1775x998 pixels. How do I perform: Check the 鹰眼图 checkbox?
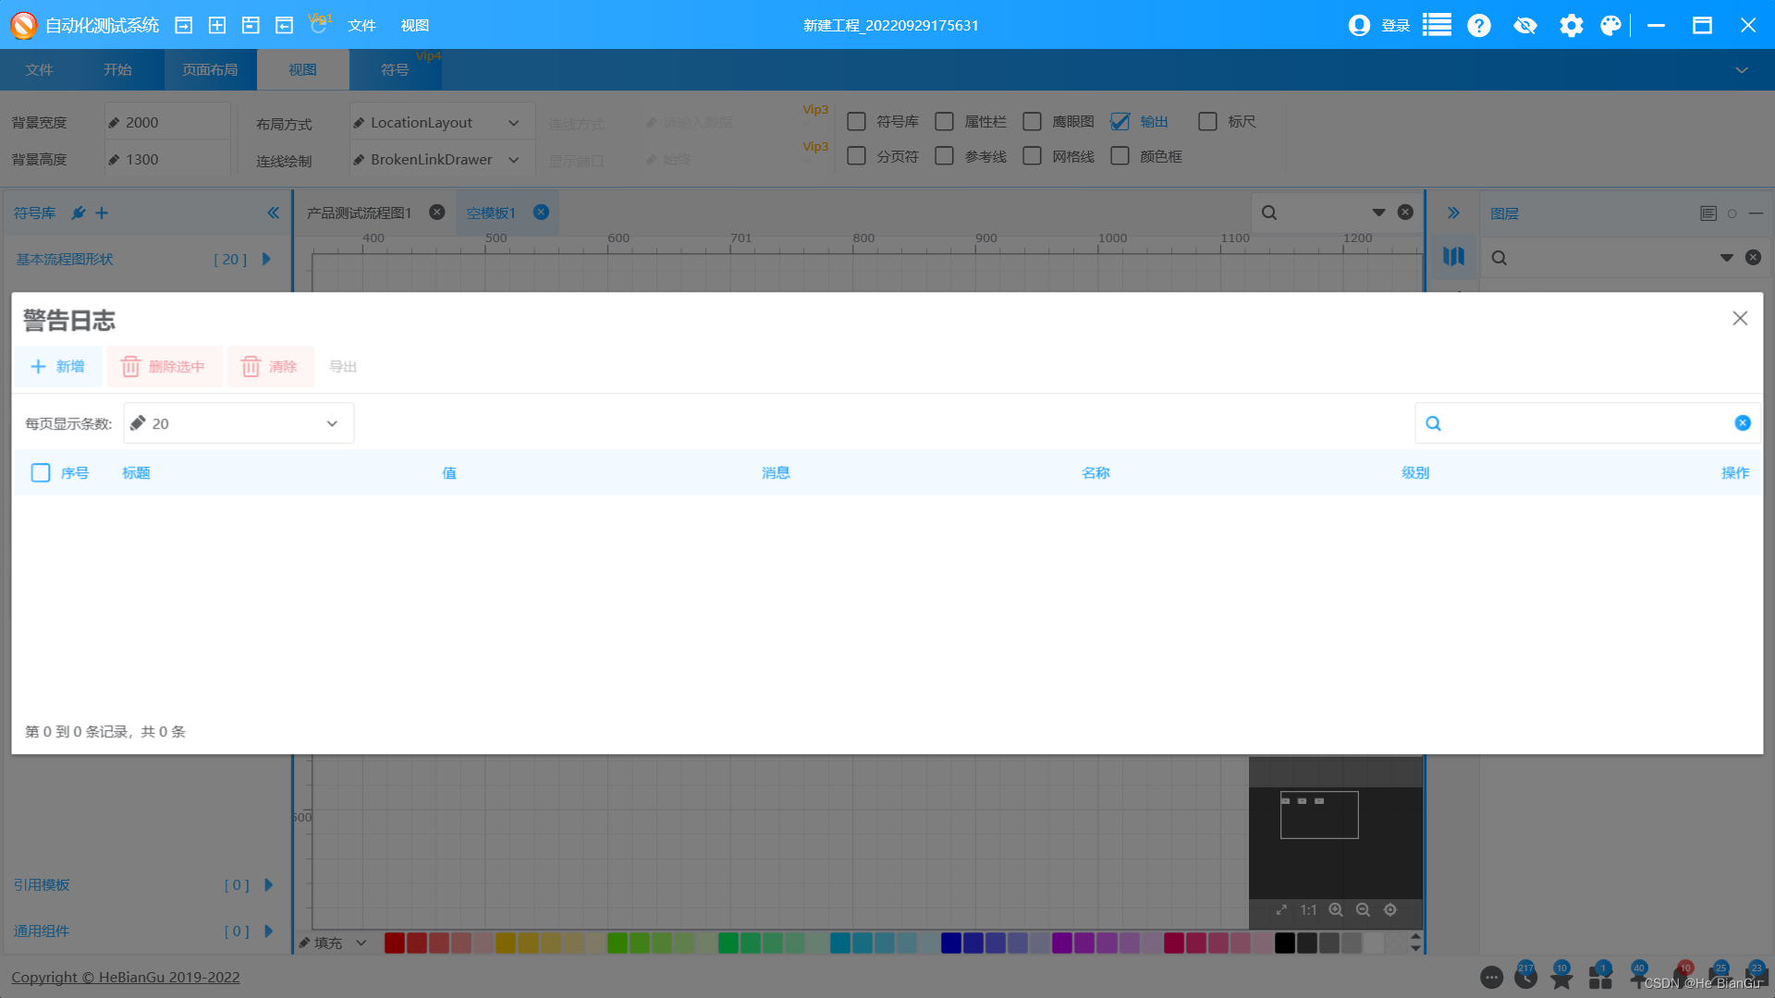(x=1032, y=121)
